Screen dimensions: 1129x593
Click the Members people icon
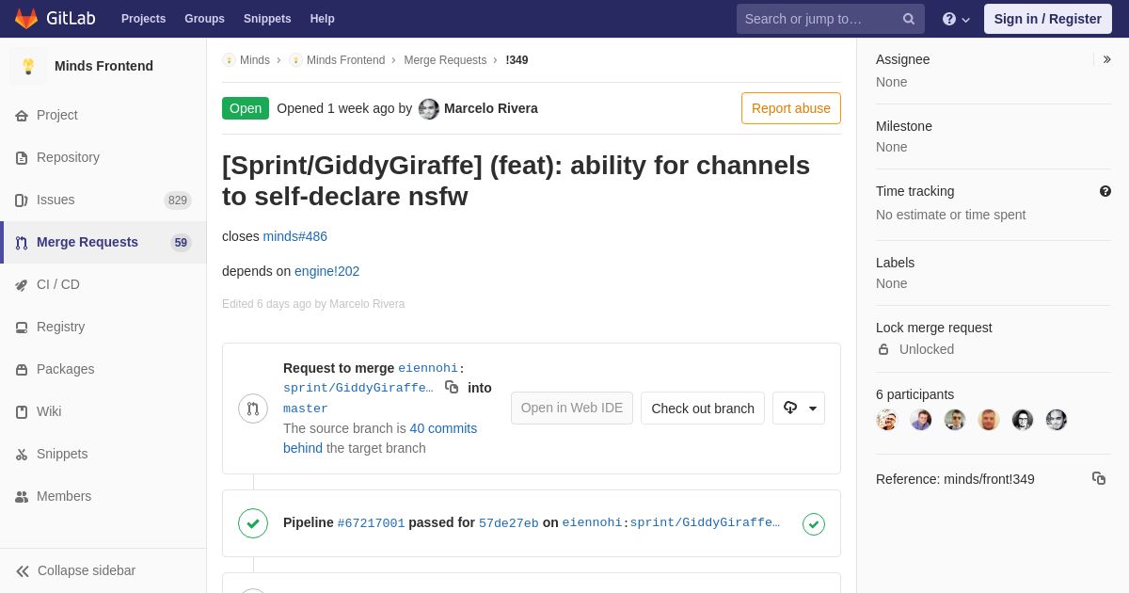click(x=22, y=496)
